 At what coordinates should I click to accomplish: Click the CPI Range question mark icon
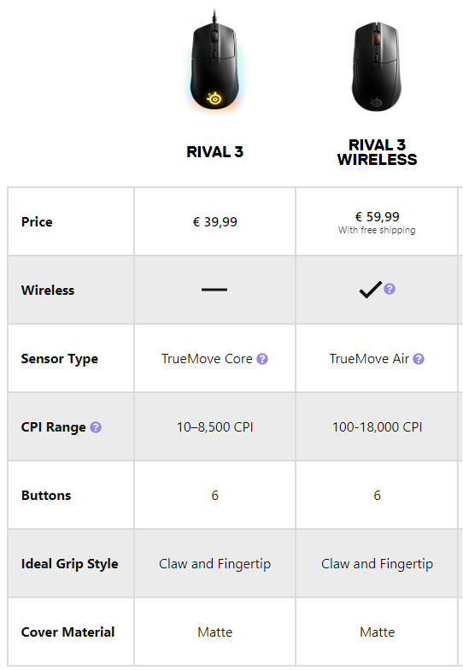[96, 427]
